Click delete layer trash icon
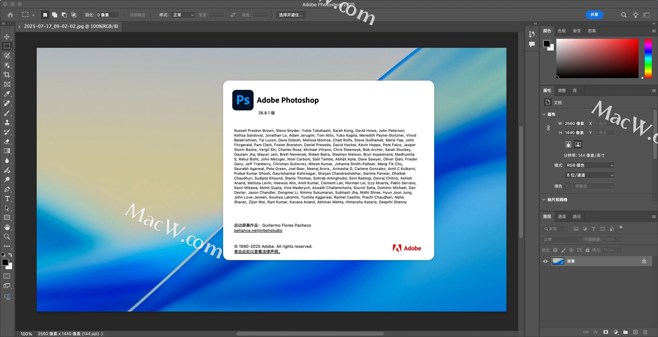Screen dimensions: 658x337 [645, 332]
